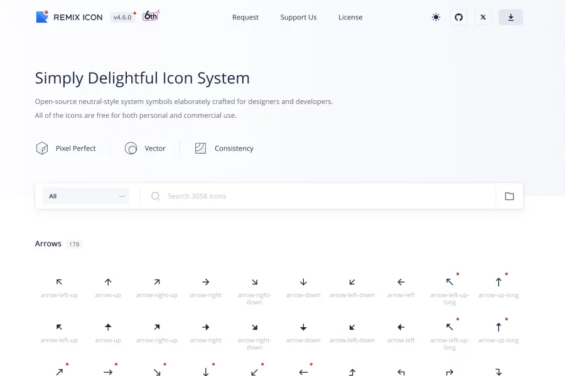565x376 pixels.
Task: Select the filled arrow-right icon
Action: coord(206,328)
